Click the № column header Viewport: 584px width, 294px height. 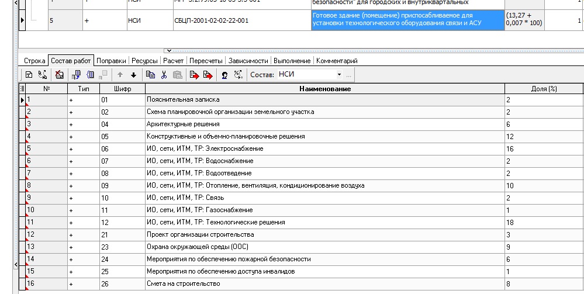click(47, 89)
